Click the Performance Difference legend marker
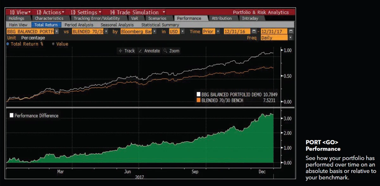This screenshot has width=380, height=186. point(12,116)
